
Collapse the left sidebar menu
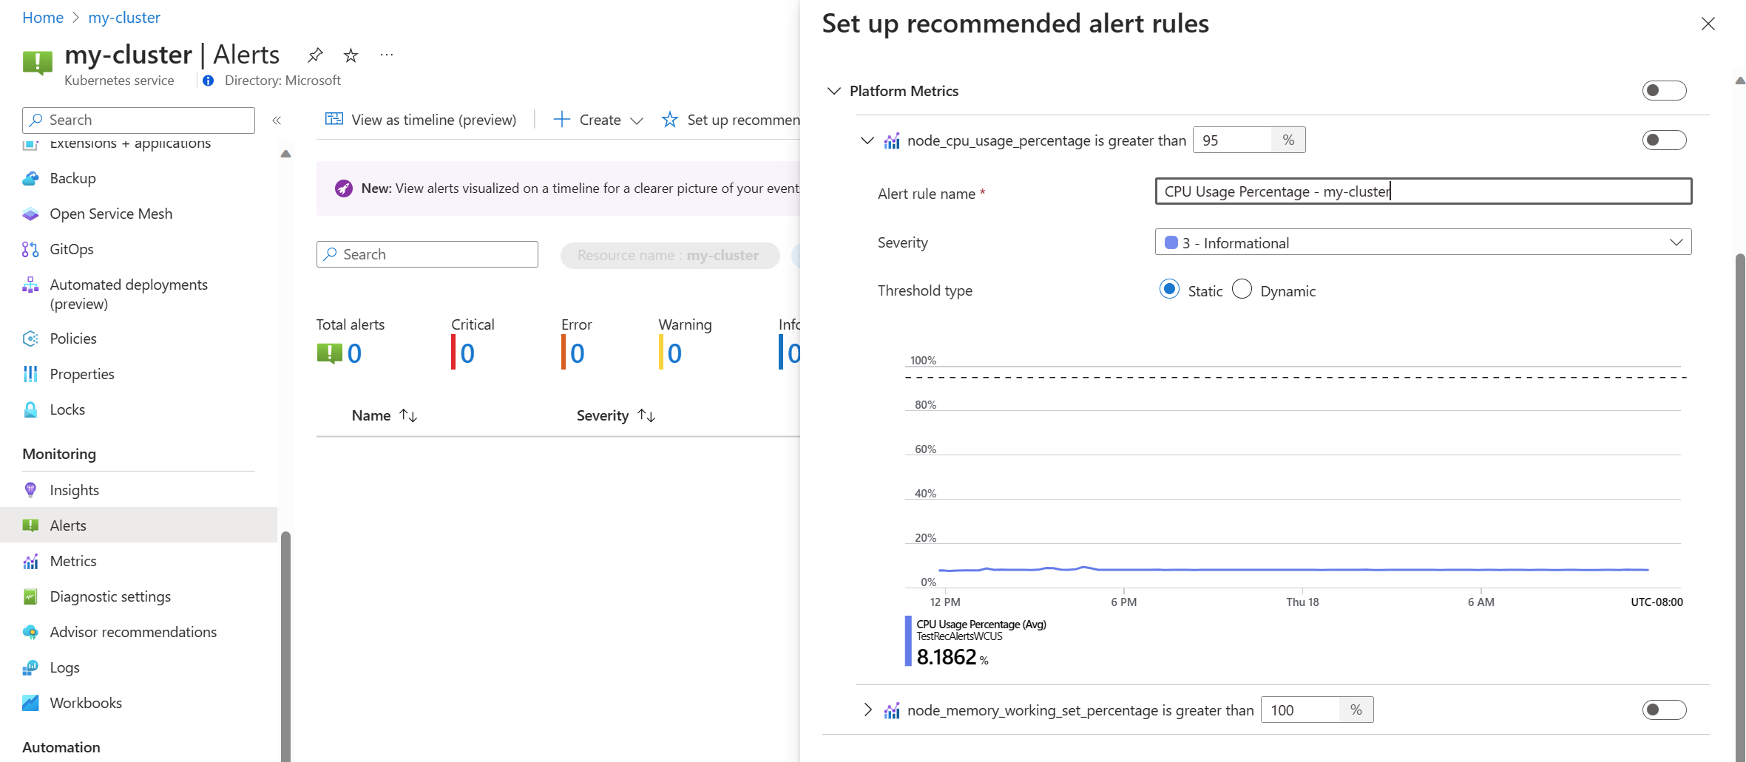(277, 120)
